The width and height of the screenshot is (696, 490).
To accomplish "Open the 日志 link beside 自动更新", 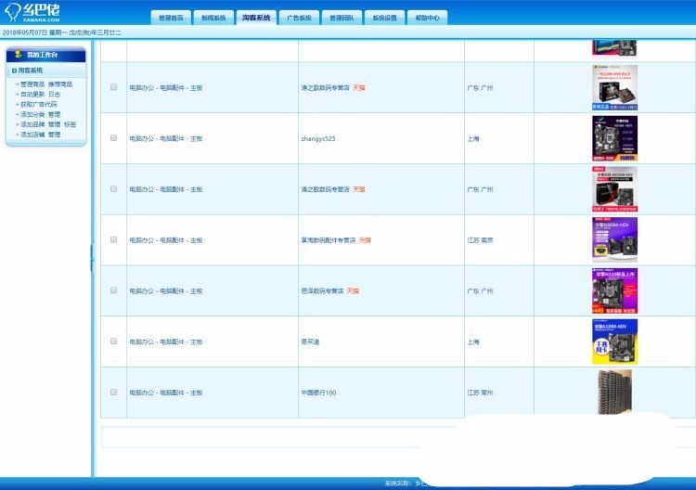I will 54,94.
